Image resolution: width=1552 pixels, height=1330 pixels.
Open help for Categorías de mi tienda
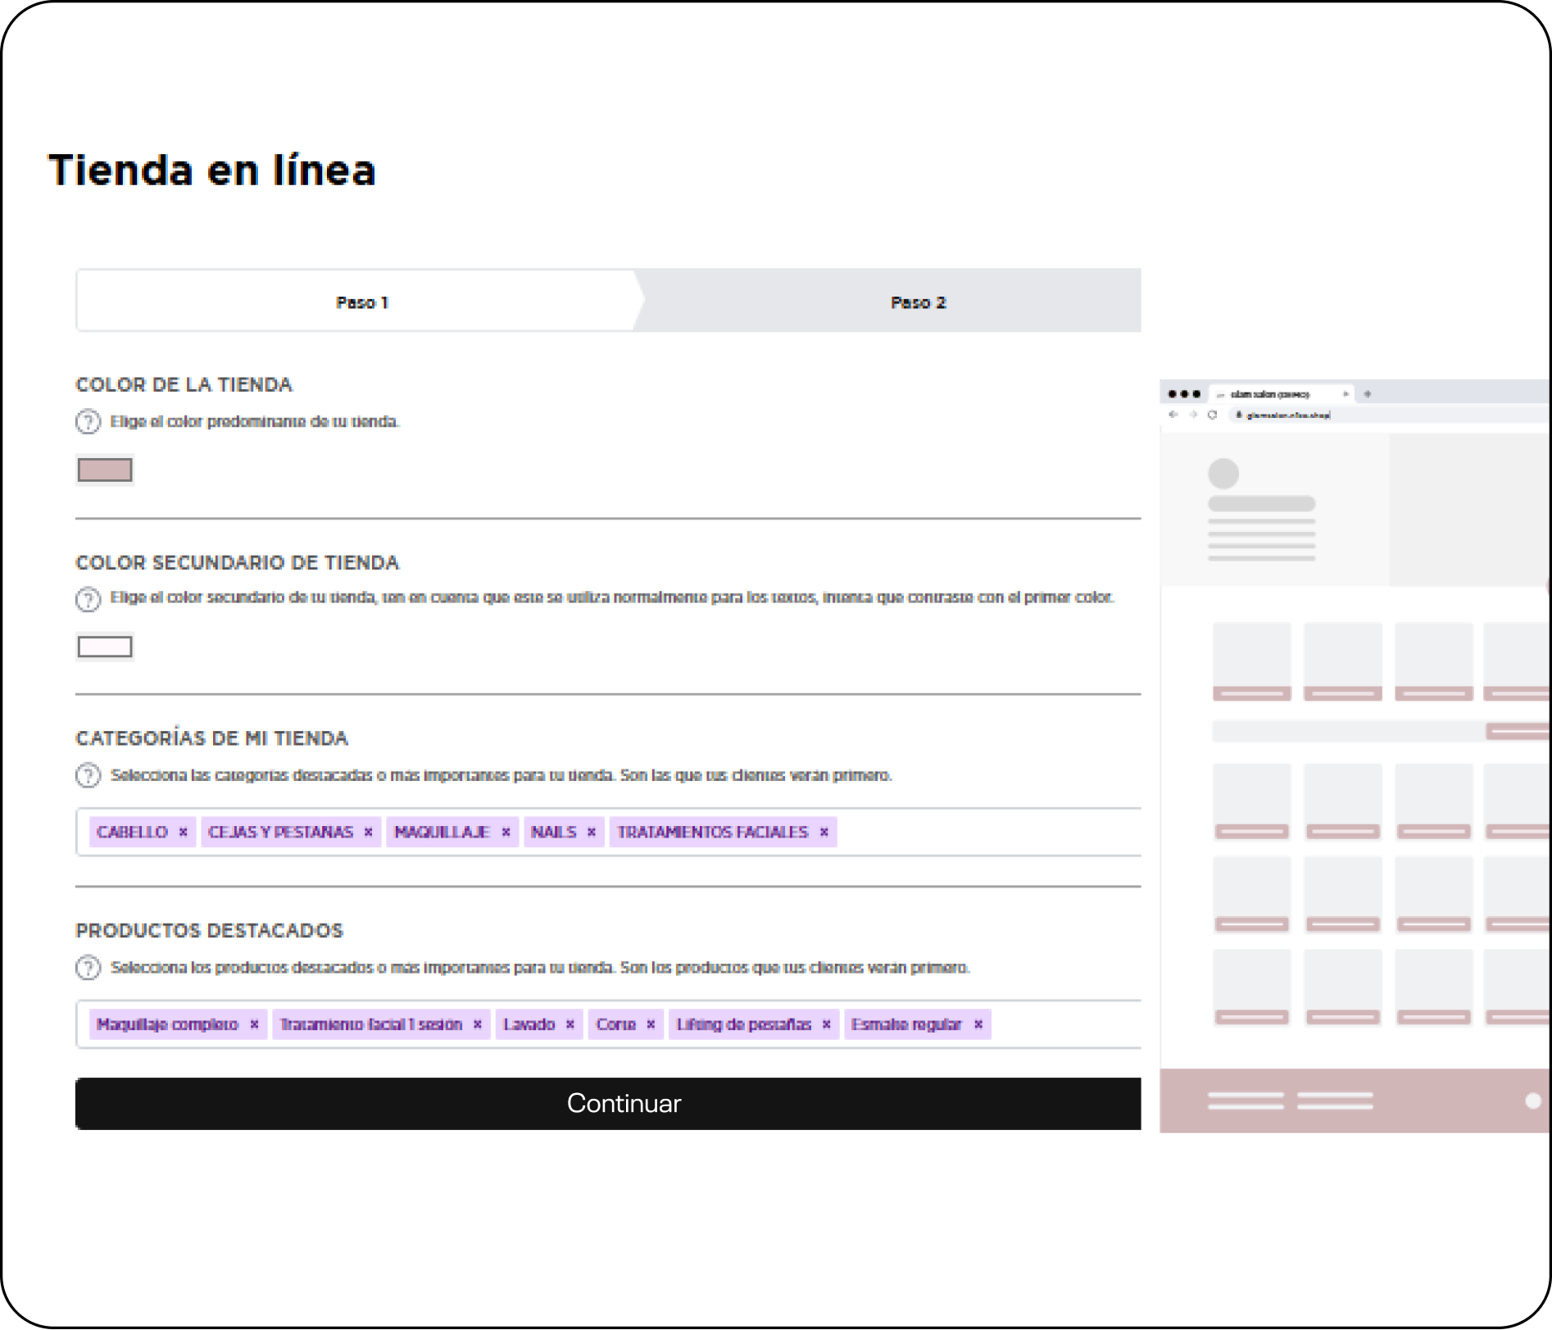tap(88, 775)
